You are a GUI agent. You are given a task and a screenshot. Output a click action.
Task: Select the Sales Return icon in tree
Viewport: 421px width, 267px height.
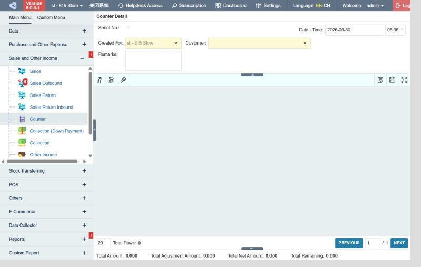[22, 95]
